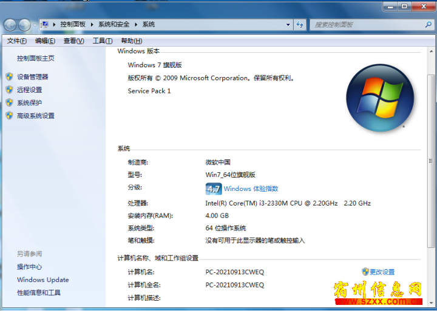Select model value Win7_64位旗舰版

pos(231,175)
